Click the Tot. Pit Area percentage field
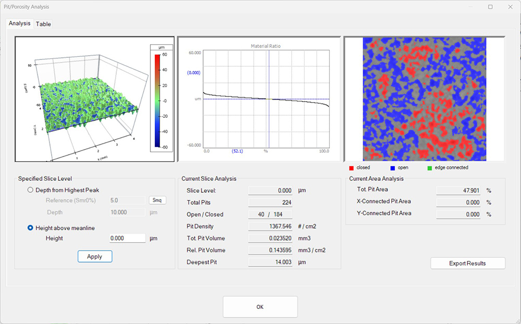The height and width of the screenshot is (324, 521). coord(457,191)
